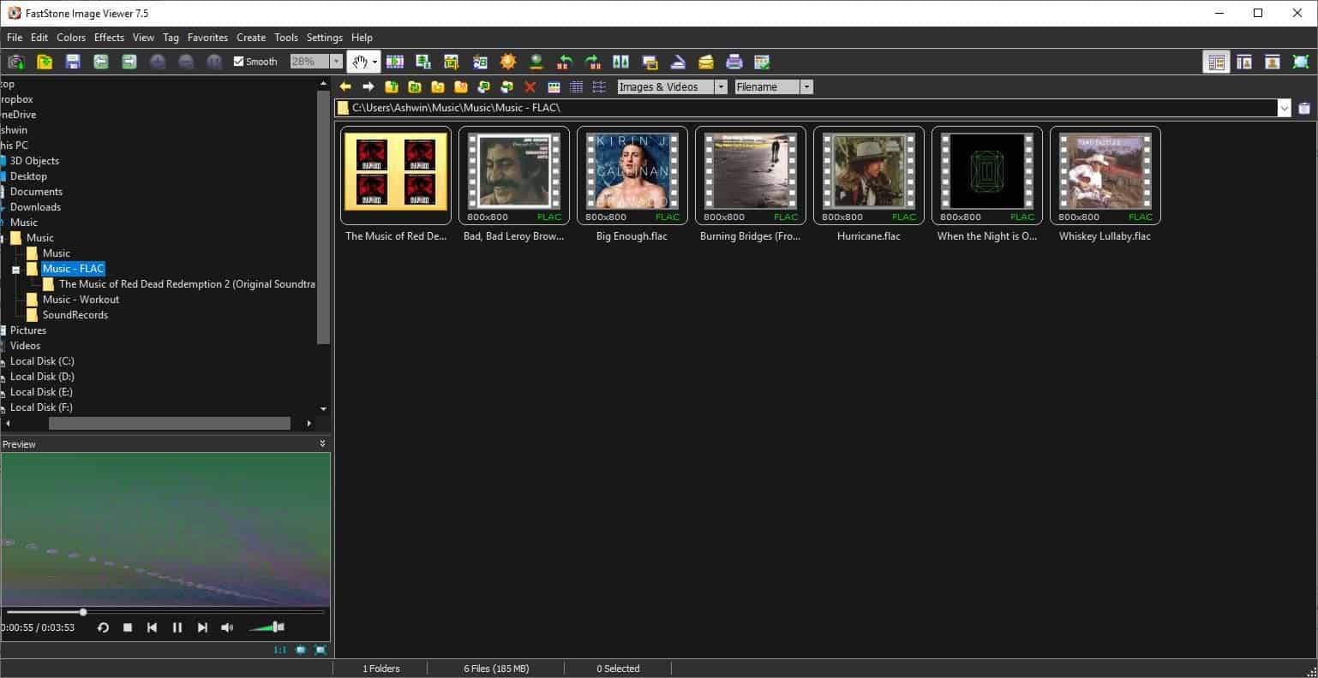The width and height of the screenshot is (1318, 678).
Task: Collapse the Music - FLAC tree node
Action: pyautogui.click(x=15, y=269)
